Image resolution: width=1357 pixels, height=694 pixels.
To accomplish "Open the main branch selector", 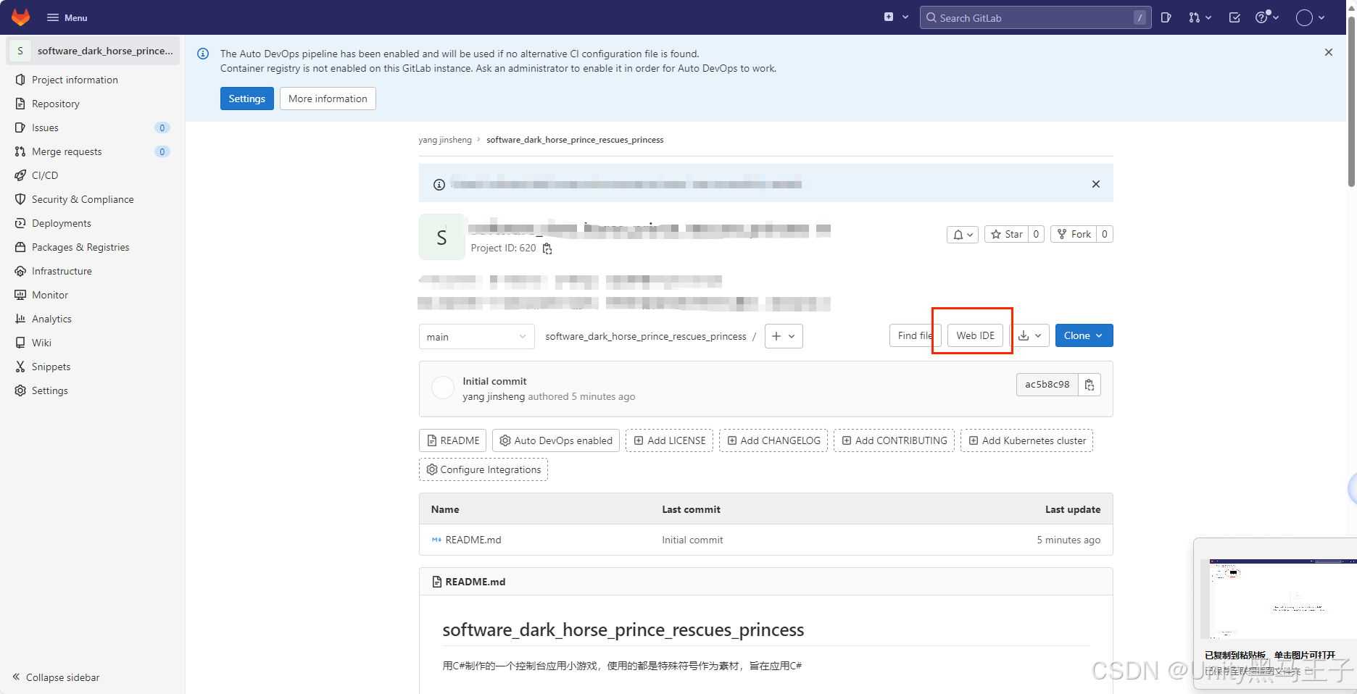I will [x=477, y=336].
